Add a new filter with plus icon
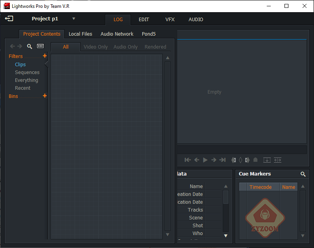 pos(45,56)
